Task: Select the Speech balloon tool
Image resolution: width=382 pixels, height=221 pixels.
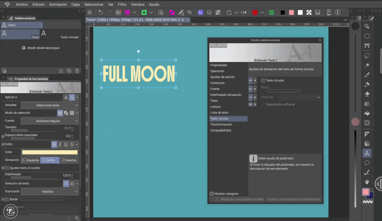Action: pyautogui.click(x=367, y=163)
